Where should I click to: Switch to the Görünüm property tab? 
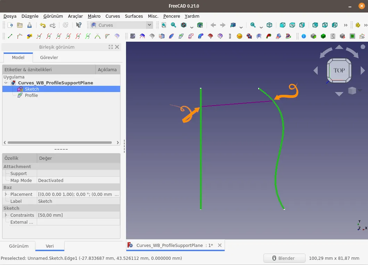coord(19,246)
